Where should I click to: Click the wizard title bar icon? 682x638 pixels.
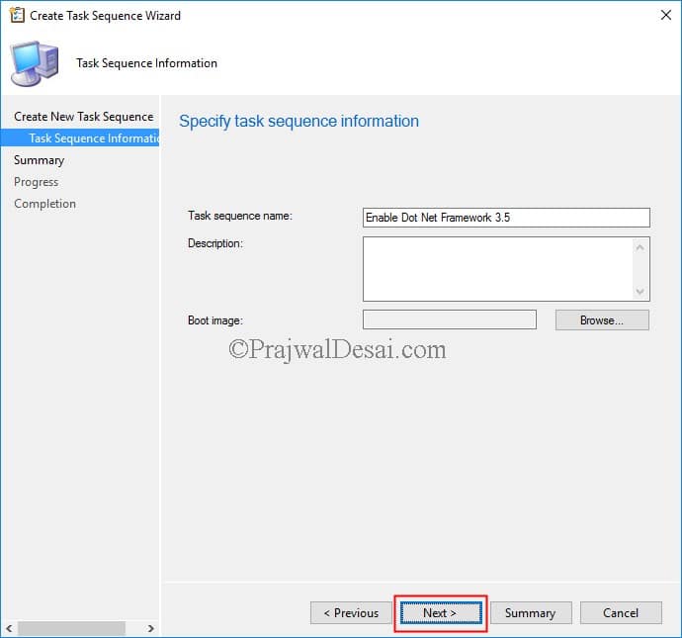click(x=17, y=15)
